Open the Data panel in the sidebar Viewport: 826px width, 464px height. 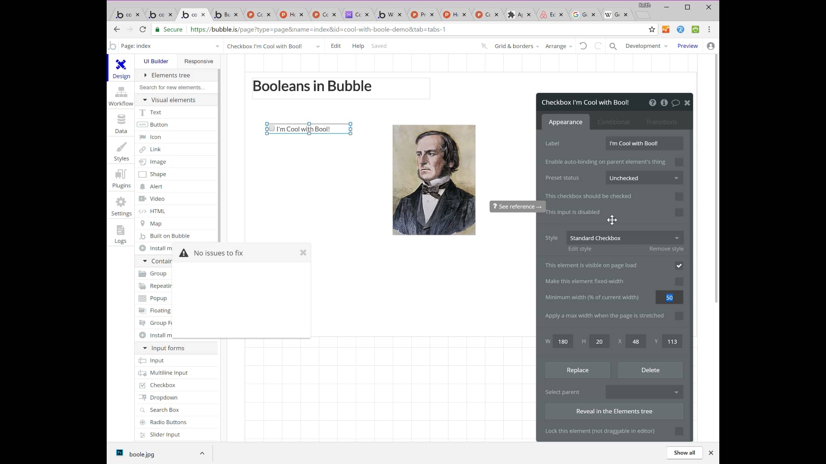point(121,123)
